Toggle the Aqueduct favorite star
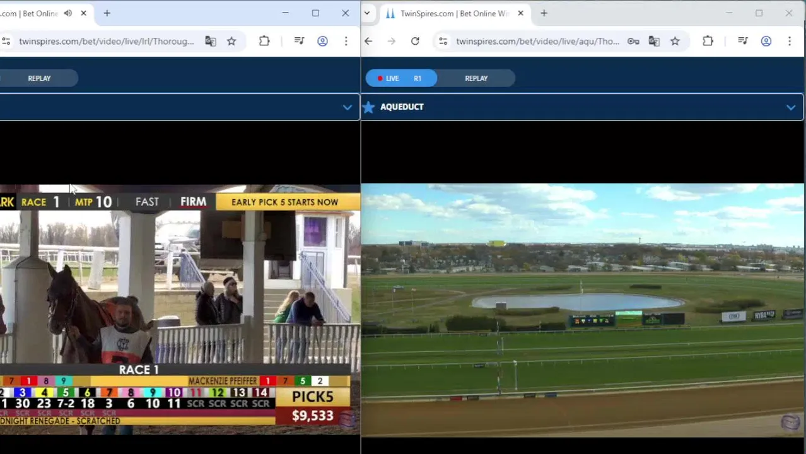806x454 pixels. [x=369, y=107]
